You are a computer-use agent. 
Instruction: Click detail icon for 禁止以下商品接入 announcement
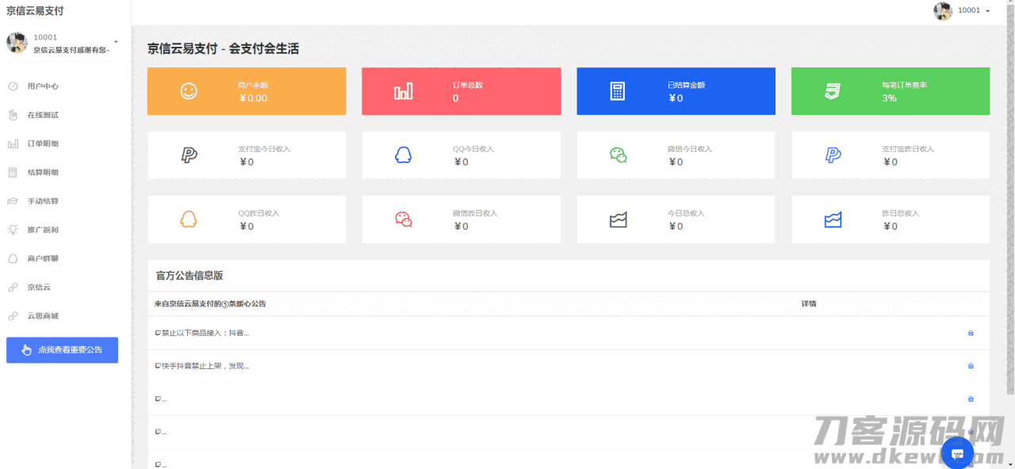971,333
